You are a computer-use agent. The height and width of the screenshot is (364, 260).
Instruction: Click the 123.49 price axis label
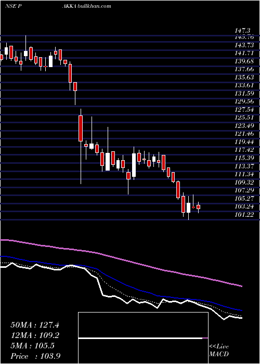tap(244, 126)
